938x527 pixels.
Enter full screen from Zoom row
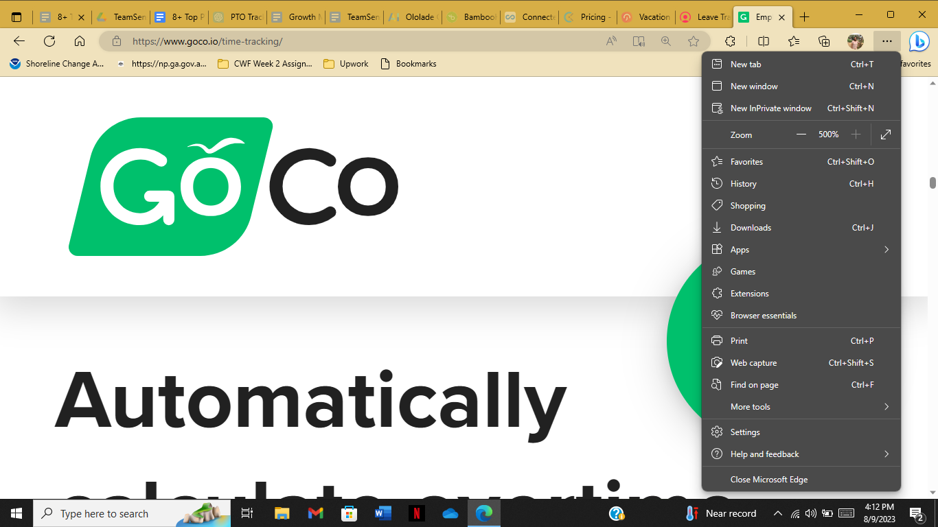pyautogui.click(x=886, y=134)
